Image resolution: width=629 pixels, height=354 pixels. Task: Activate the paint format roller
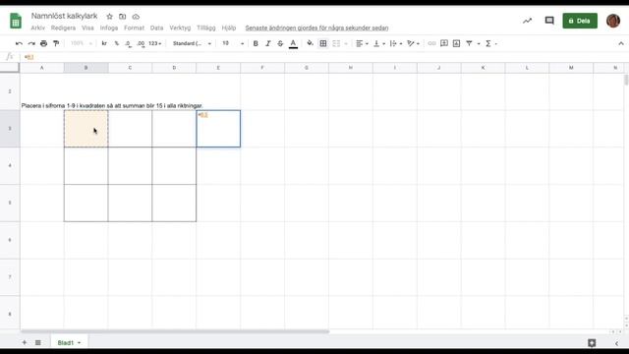tap(56, 43)
